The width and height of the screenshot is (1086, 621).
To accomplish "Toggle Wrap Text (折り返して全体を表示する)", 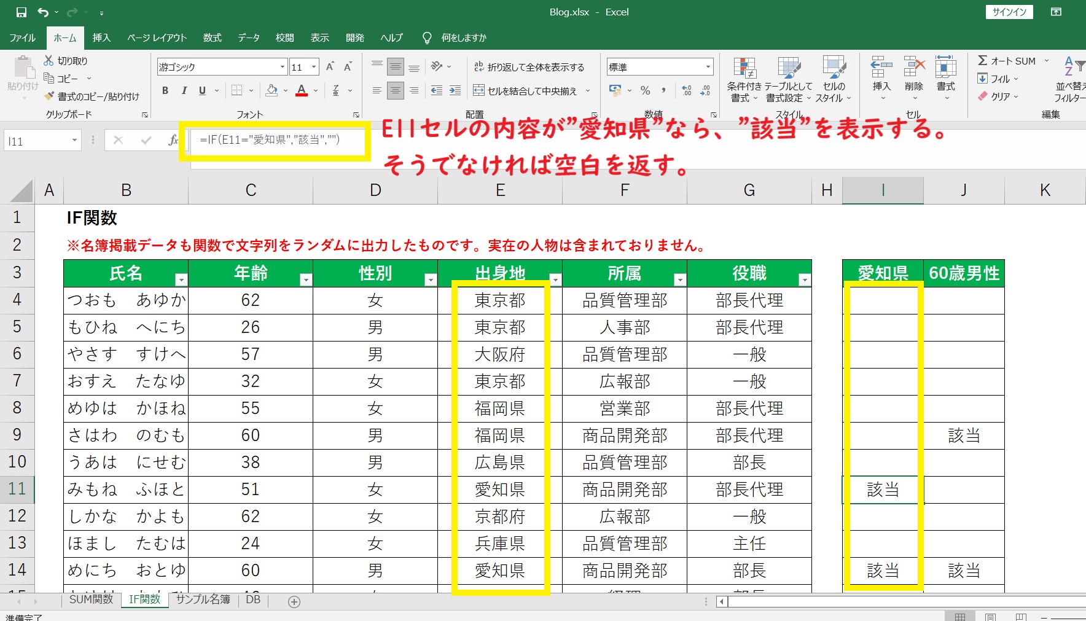I will point(529,67).
